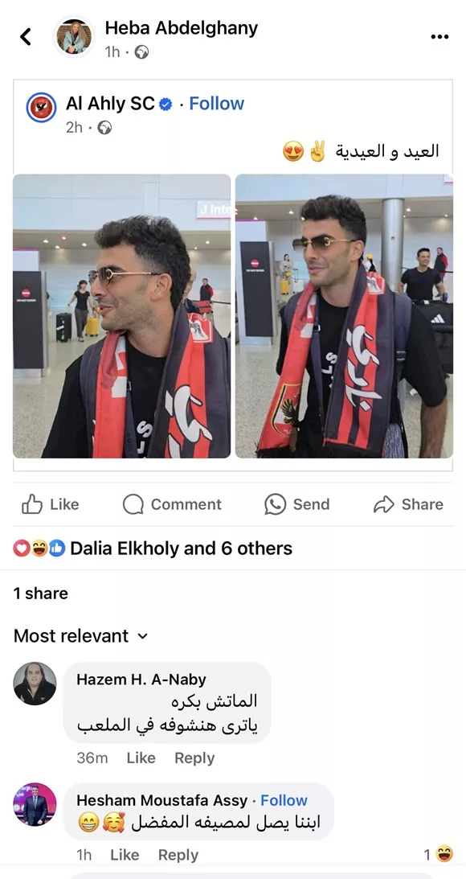Tap the Share arrow icon
Viewport: 466px width, 879px height.
[x=384, y=504]
